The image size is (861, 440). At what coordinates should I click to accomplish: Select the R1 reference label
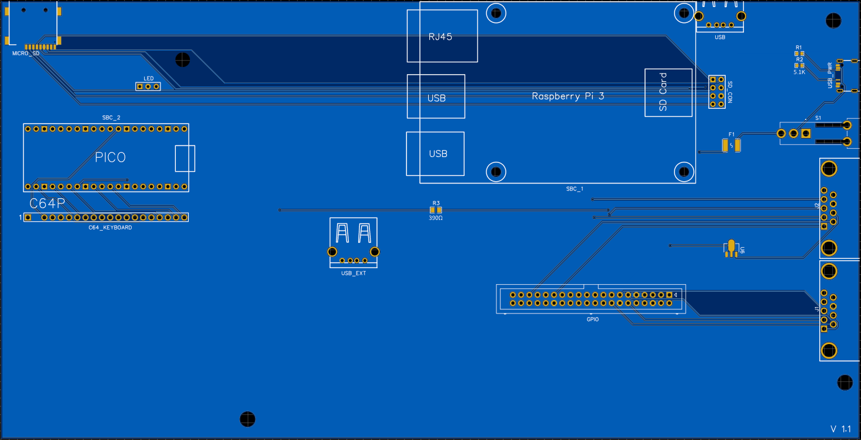pyautogui.click(x=799, y=47)
